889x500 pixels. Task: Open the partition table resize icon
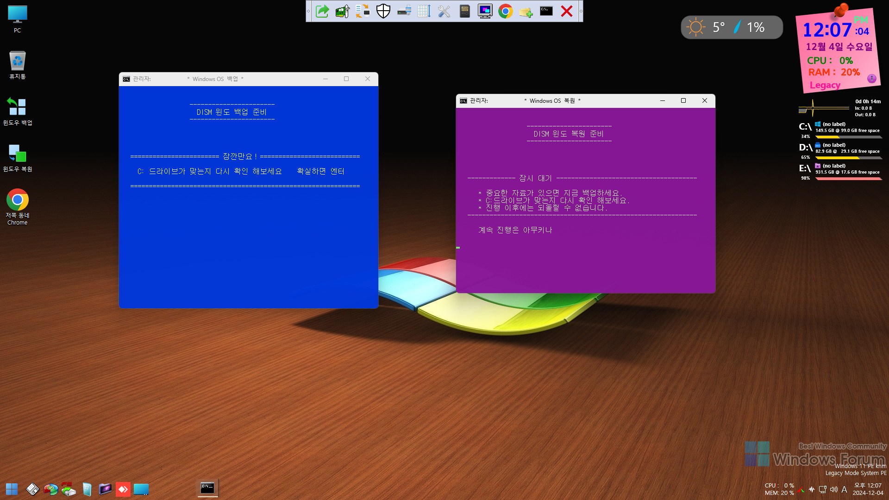click(x=424, y=11)
